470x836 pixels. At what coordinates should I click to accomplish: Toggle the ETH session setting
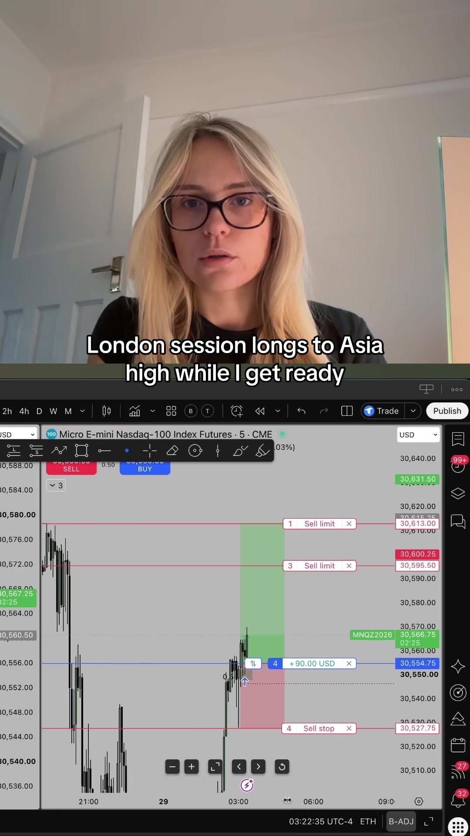pyautogui.click(x=368, y=821)
